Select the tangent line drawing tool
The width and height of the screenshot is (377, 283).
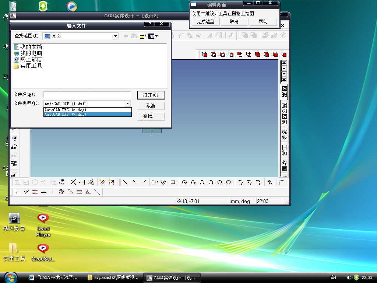tap(134, 182)
